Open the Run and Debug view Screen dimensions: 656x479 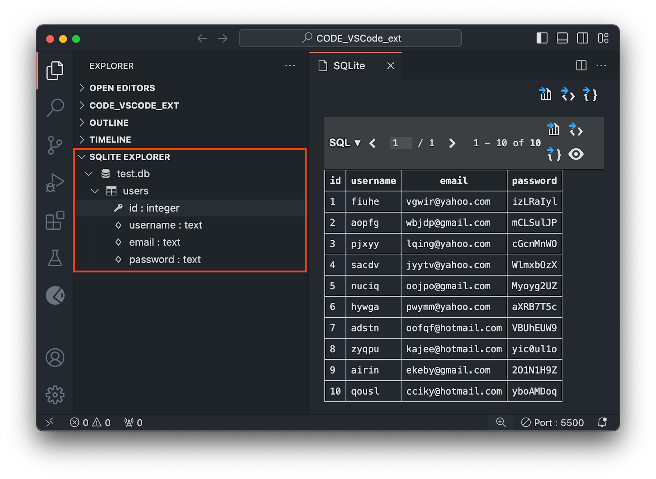pos(55,183)
